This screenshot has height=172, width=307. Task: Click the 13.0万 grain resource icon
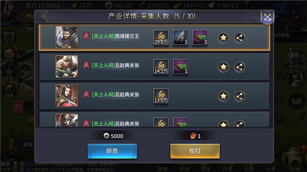161,96
